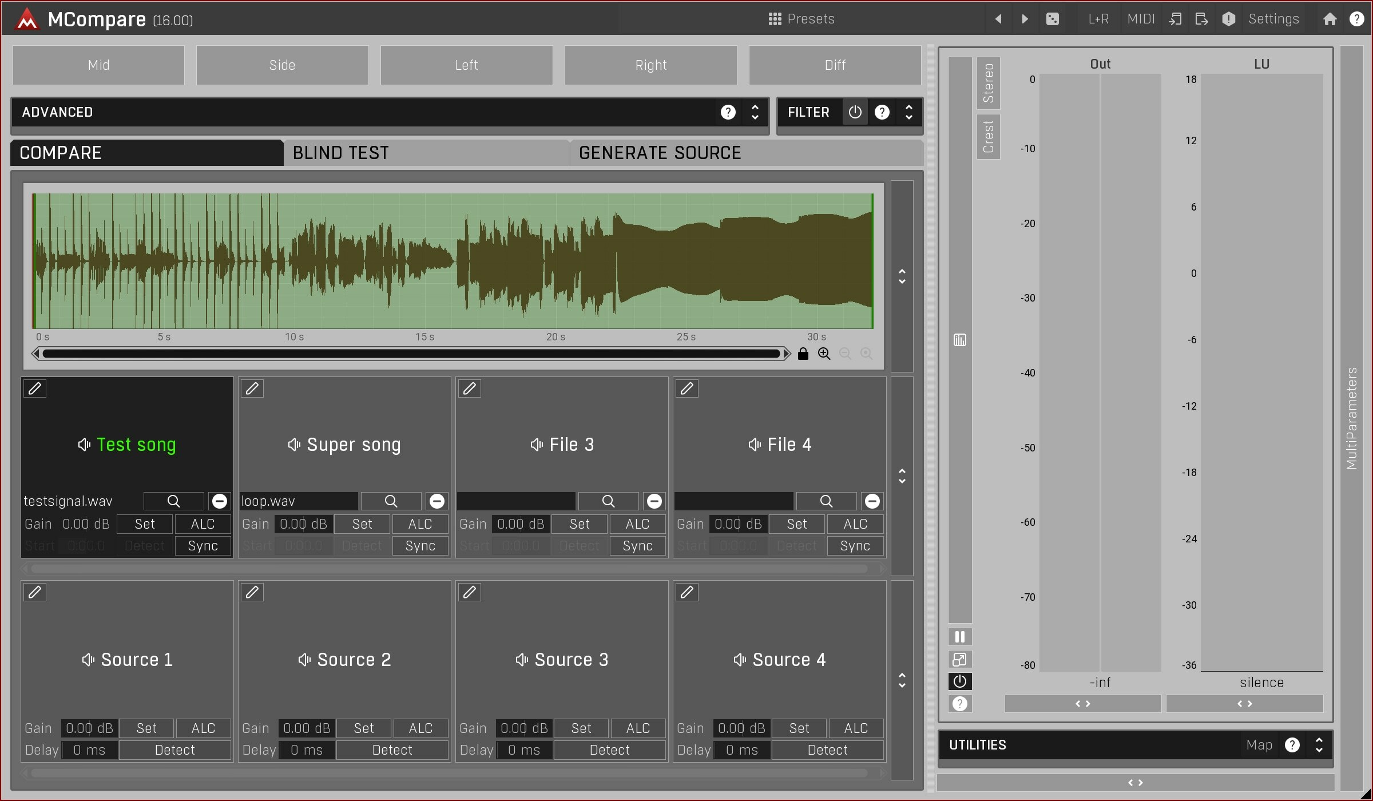Expand the Filter settings chevron
Viewport: 1373px width, 801px height.
tap(908, 112)
